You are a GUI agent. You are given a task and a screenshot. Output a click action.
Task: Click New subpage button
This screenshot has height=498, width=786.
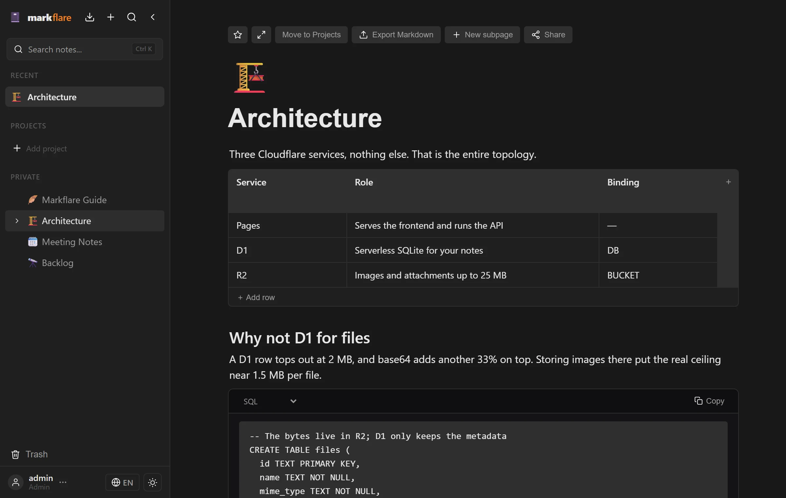point(482,35)
